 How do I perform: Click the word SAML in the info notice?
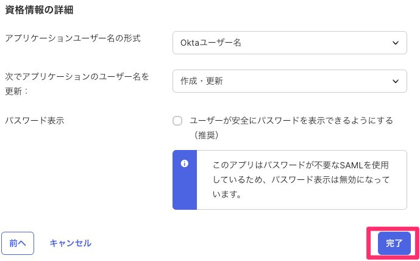click(356, 165)
